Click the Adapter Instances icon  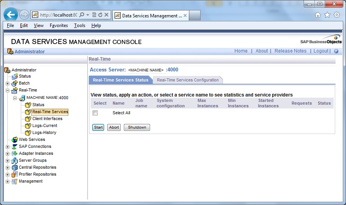point(15,154)
